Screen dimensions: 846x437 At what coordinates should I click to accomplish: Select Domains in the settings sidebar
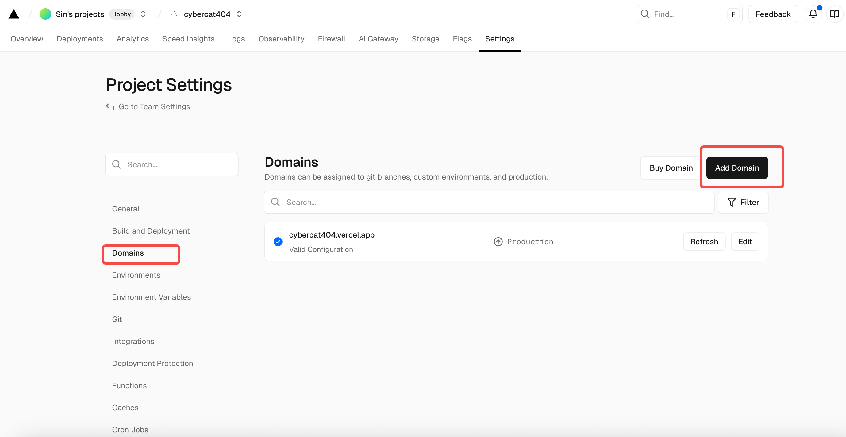tap(128, 253)
